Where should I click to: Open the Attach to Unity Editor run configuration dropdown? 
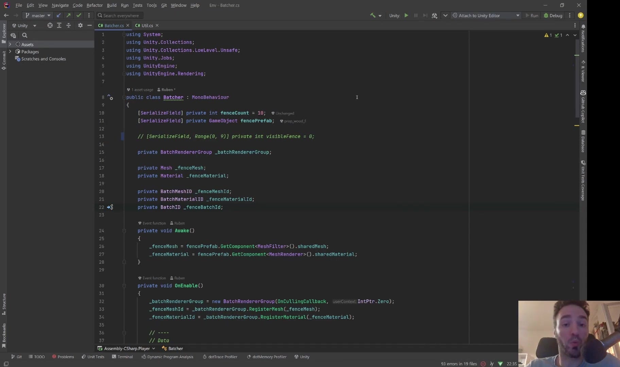coord(518,15)
